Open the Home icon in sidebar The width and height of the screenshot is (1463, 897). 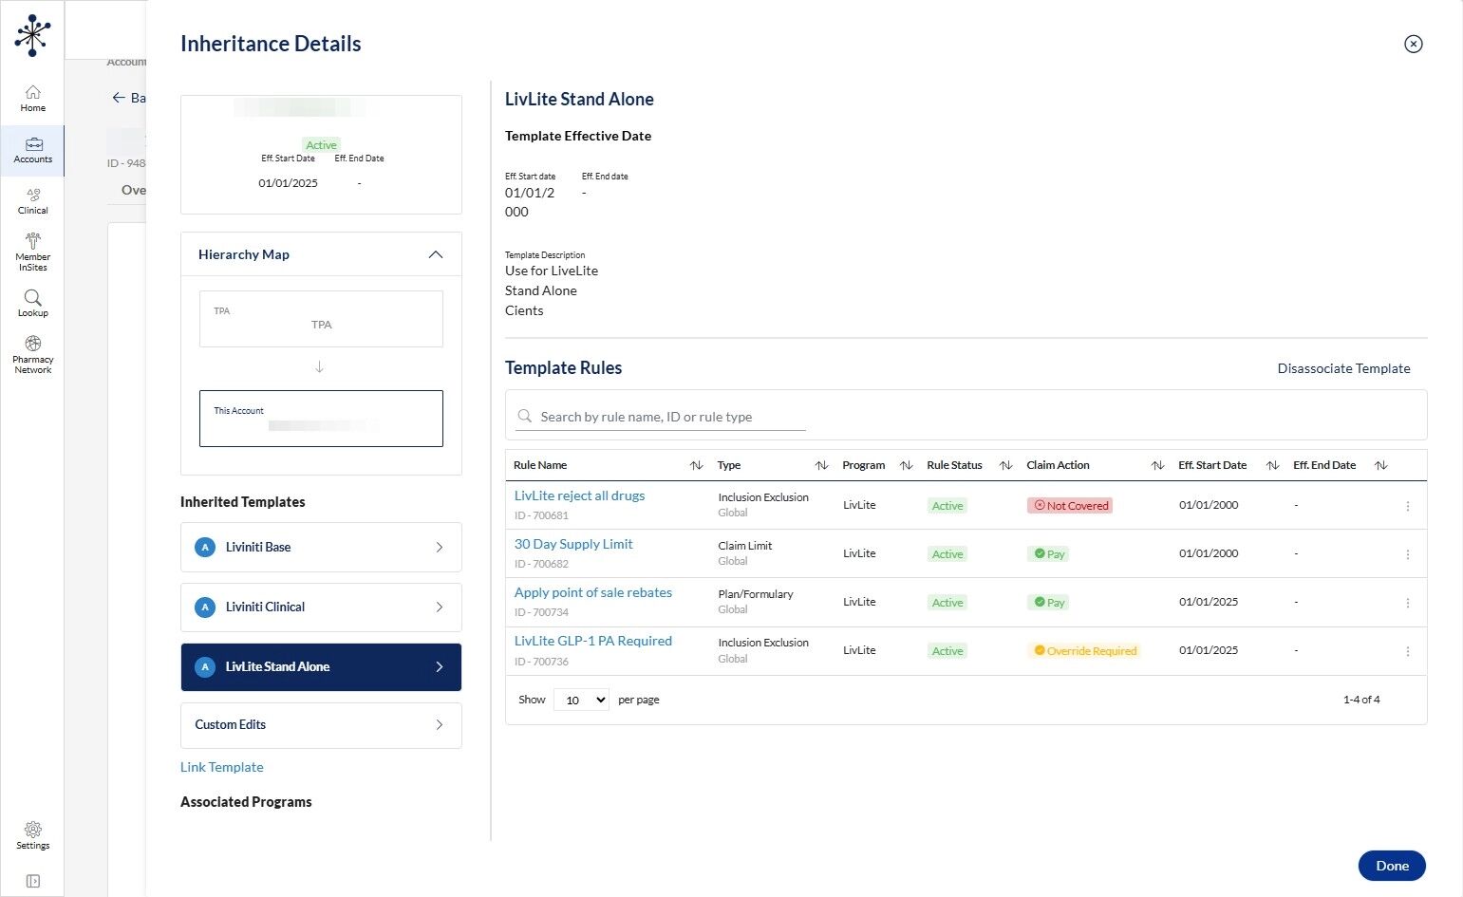tap(32, 93)
